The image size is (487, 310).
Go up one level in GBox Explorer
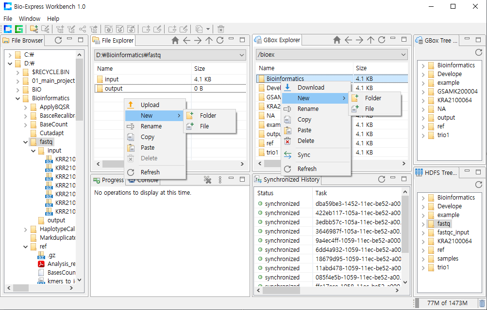(370, 40)
